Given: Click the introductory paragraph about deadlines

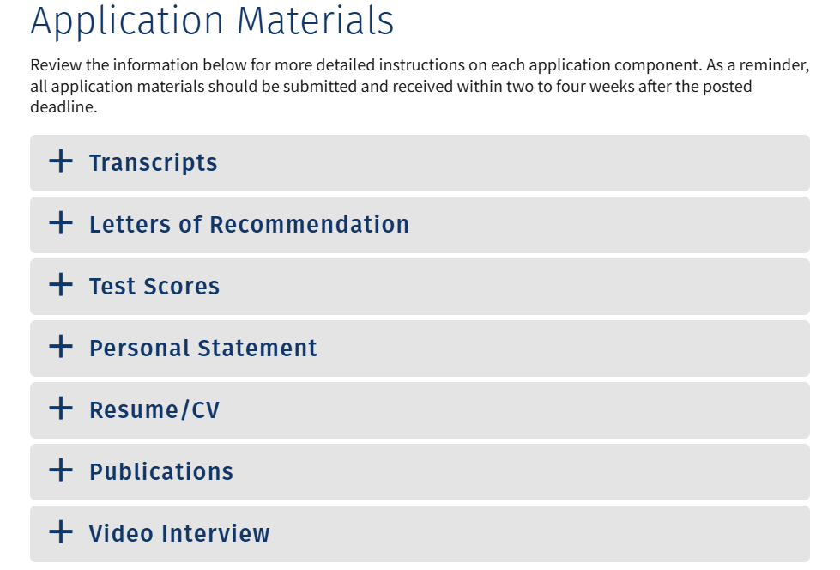Looking at the screenshot, I should (420, 86).
